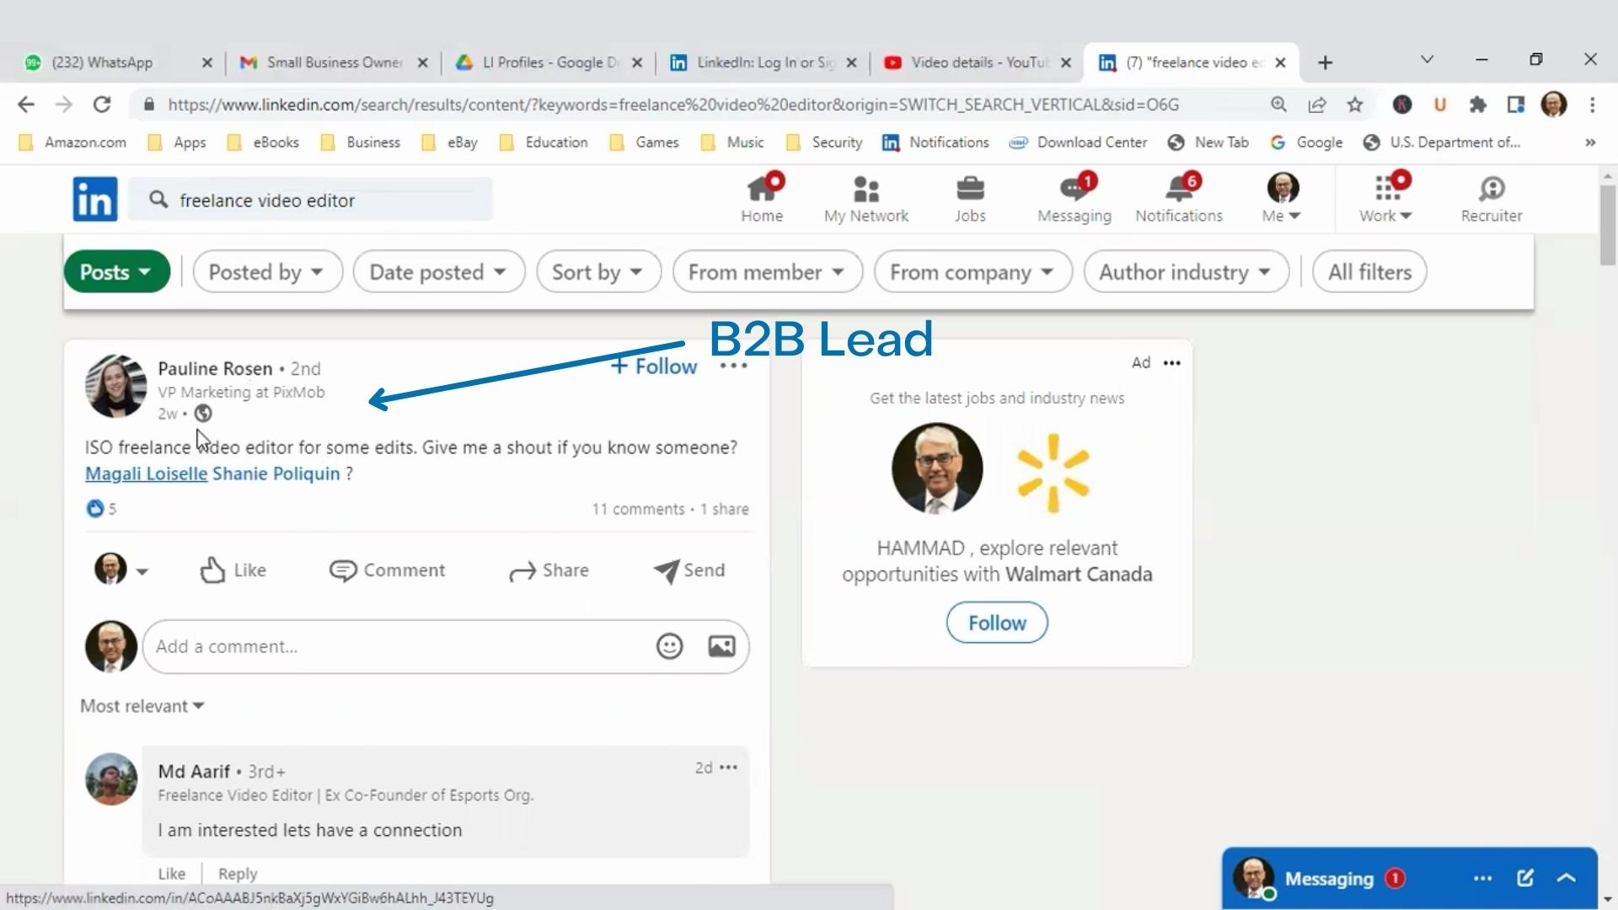The width and height of the screenshot is (1618, 910).
Task: Open the 11 comments link
Action: [638, 509]
